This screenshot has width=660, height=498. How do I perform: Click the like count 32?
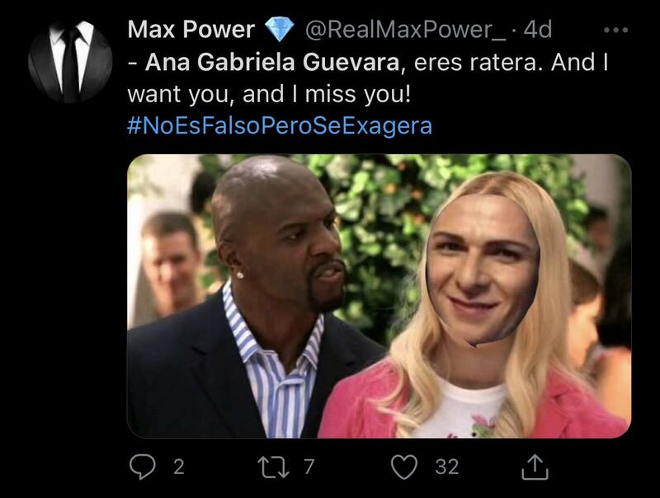pyautogui.click(x=446, y=467)
